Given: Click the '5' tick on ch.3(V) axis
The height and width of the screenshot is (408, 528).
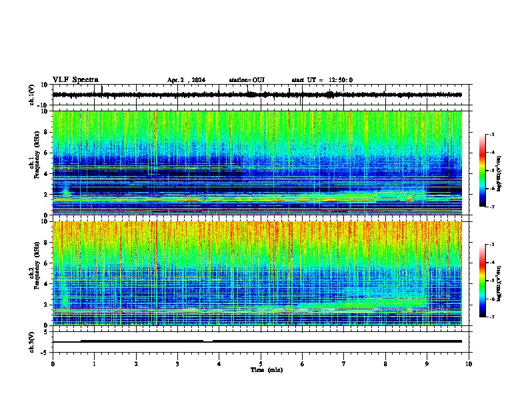Looking at the screenshot, I should [x=46, y=332].
